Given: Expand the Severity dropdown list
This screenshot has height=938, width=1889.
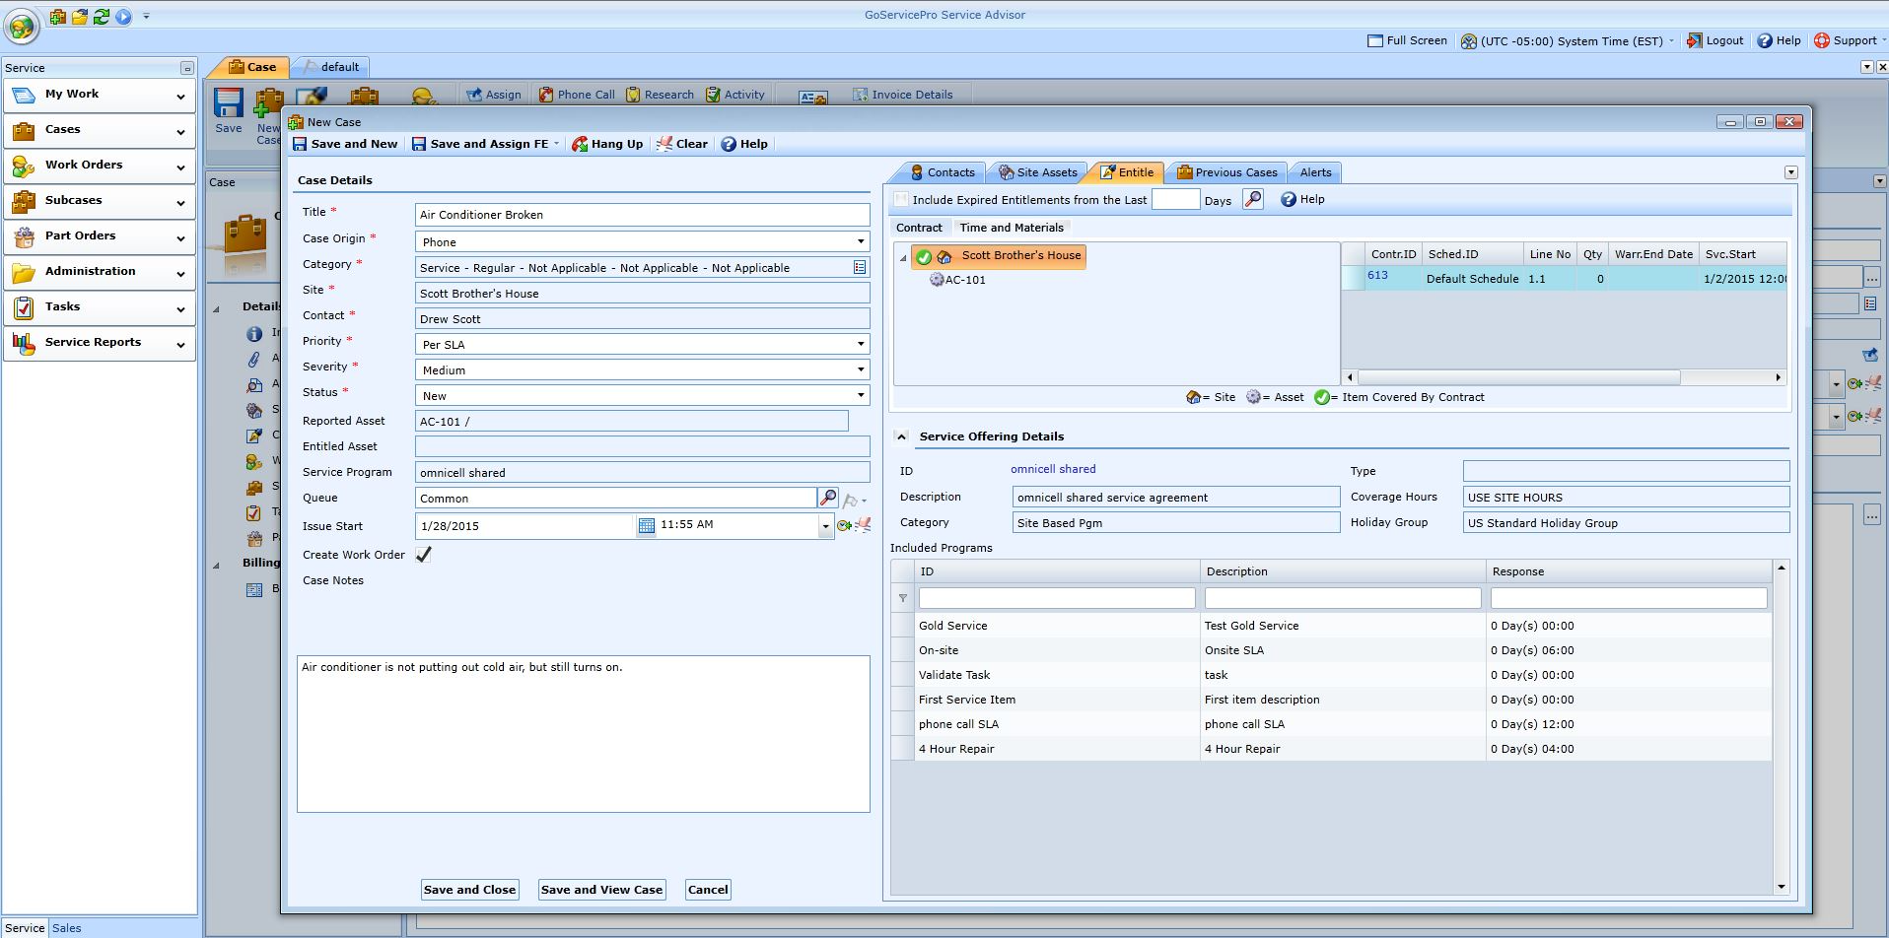Looking at the screenshot, I should coord(860,369).
